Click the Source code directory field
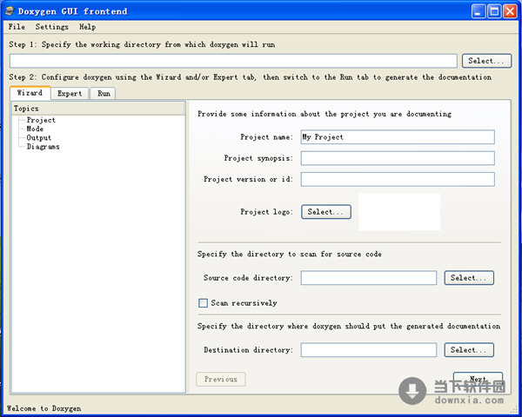522x417 pixels. click(369, 278)
